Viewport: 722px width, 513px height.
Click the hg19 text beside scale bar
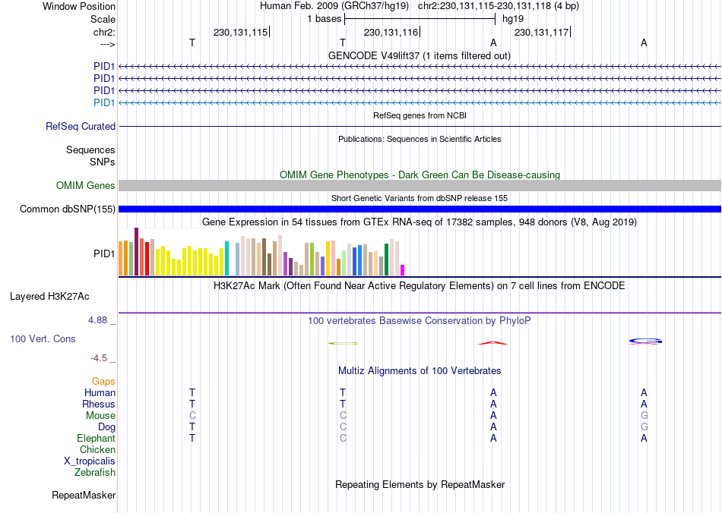coord(513,19)
